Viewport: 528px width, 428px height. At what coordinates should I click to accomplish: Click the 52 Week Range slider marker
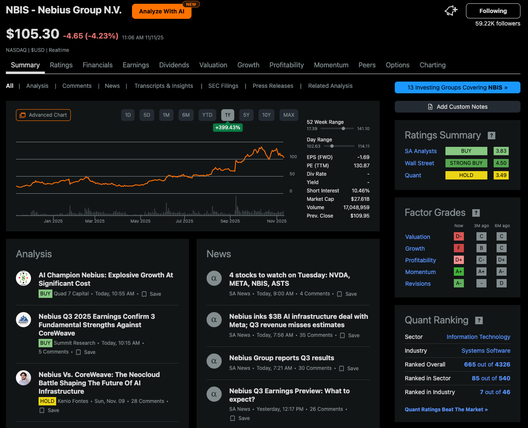tap(343, 129)
